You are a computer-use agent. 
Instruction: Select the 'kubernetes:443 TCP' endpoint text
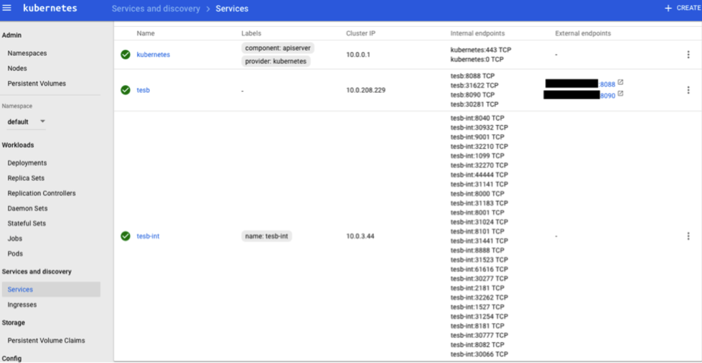click(x=481, y=50)
